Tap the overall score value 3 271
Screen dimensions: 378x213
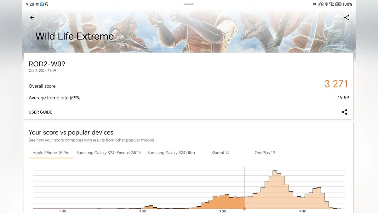336,84
